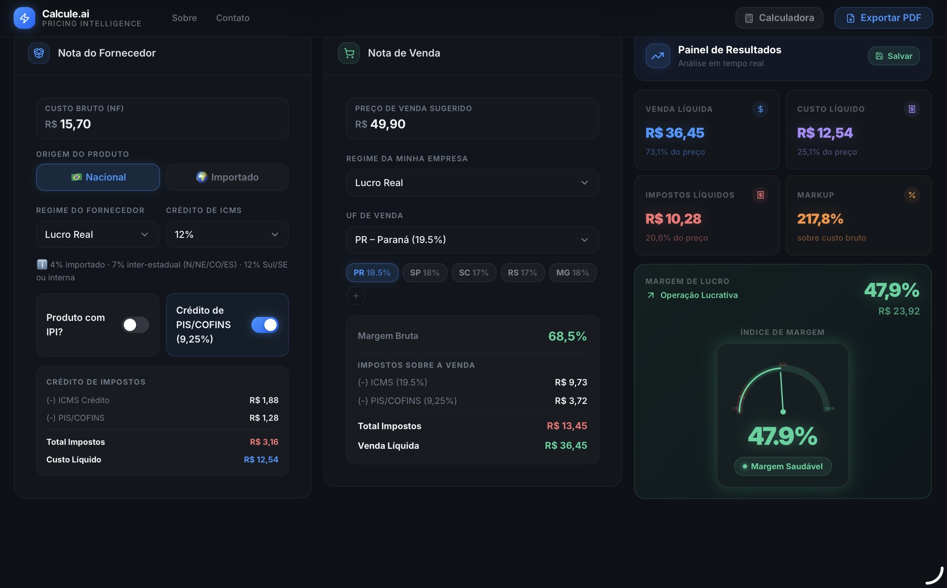This screenshot has width=947, height=588.
Task: Click the Custo Líquido R$ 12,54 card value
Action: [825, 133]
